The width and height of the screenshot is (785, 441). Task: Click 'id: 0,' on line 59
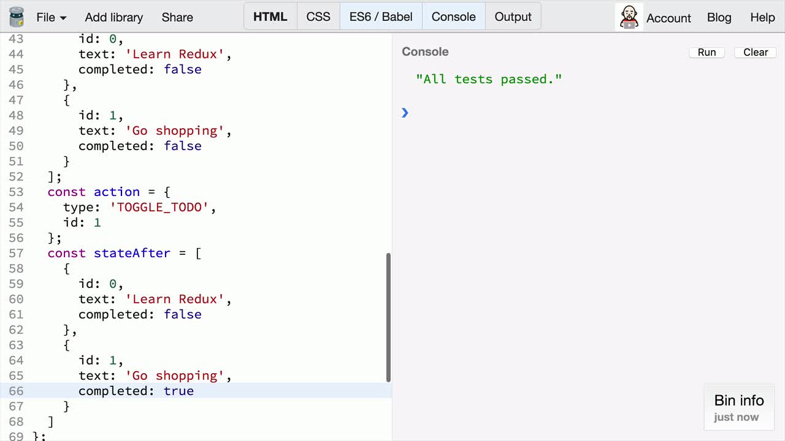click(101, 284)
